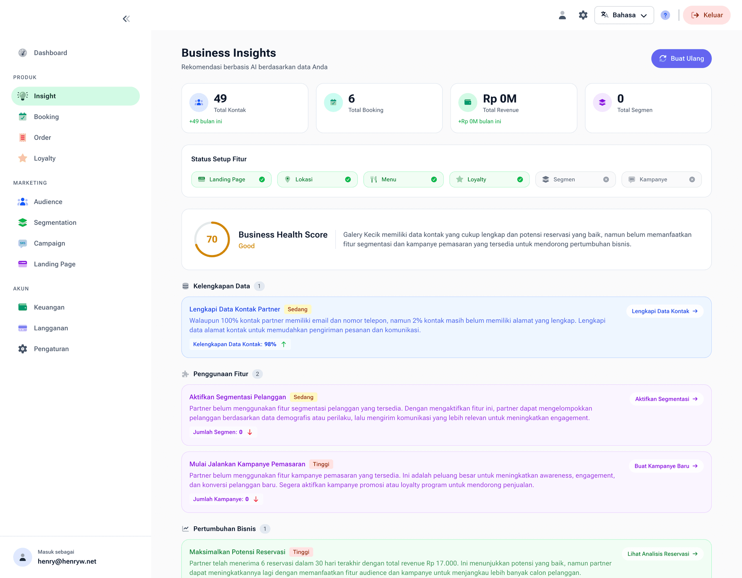This screenshot has height=578, width=742.
Task: Select the Insight sidebar icon
Action: coord(23,96)
